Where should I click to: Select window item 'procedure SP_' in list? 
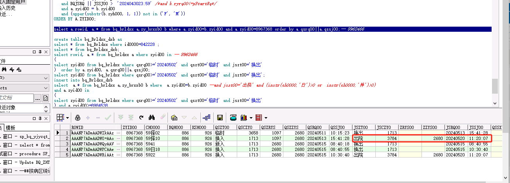[x=27, y=154]
